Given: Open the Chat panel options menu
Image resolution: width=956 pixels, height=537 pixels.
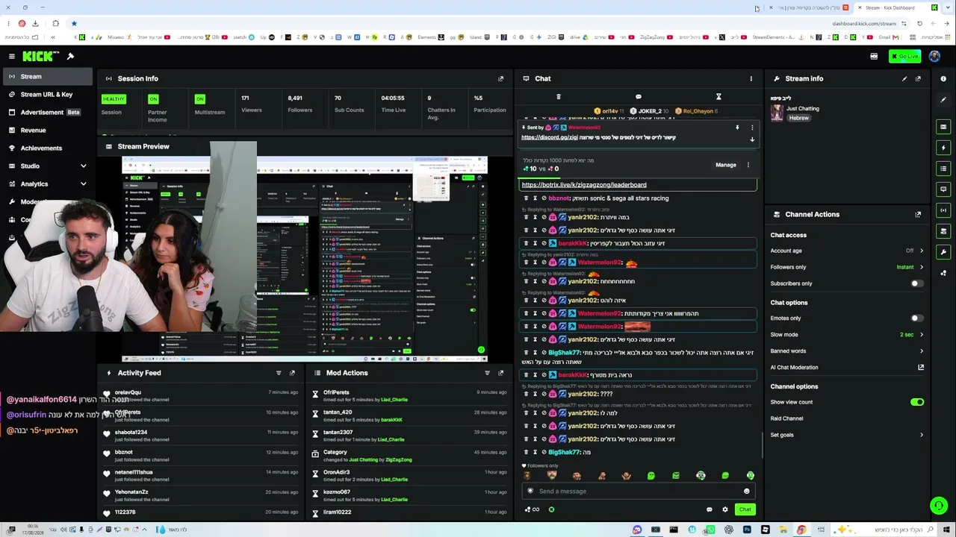Looking at the screenshot, I should coord(751,78).
